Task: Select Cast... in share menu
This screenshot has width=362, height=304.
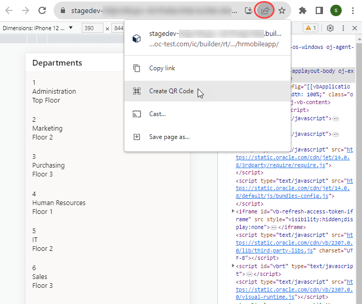Action: point(208,114)
